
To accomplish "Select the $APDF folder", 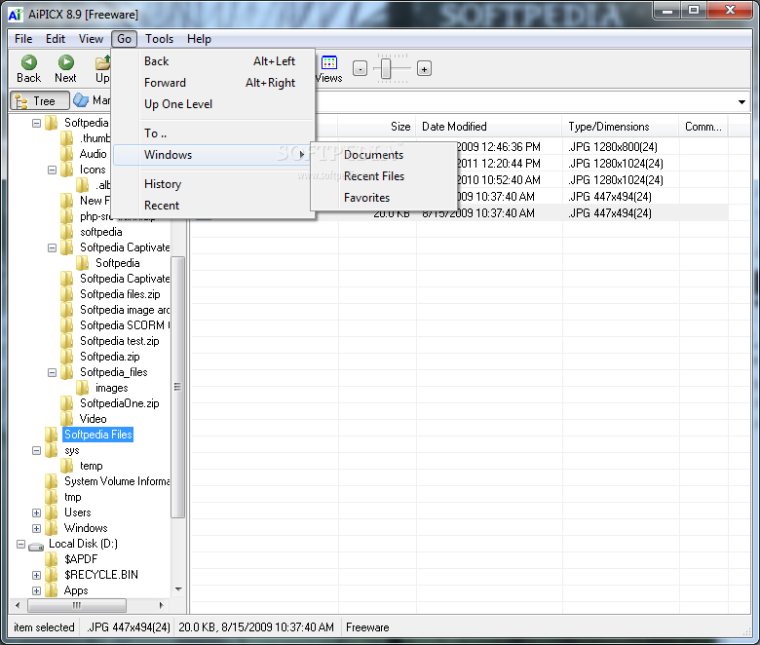I will pos(81,559).
